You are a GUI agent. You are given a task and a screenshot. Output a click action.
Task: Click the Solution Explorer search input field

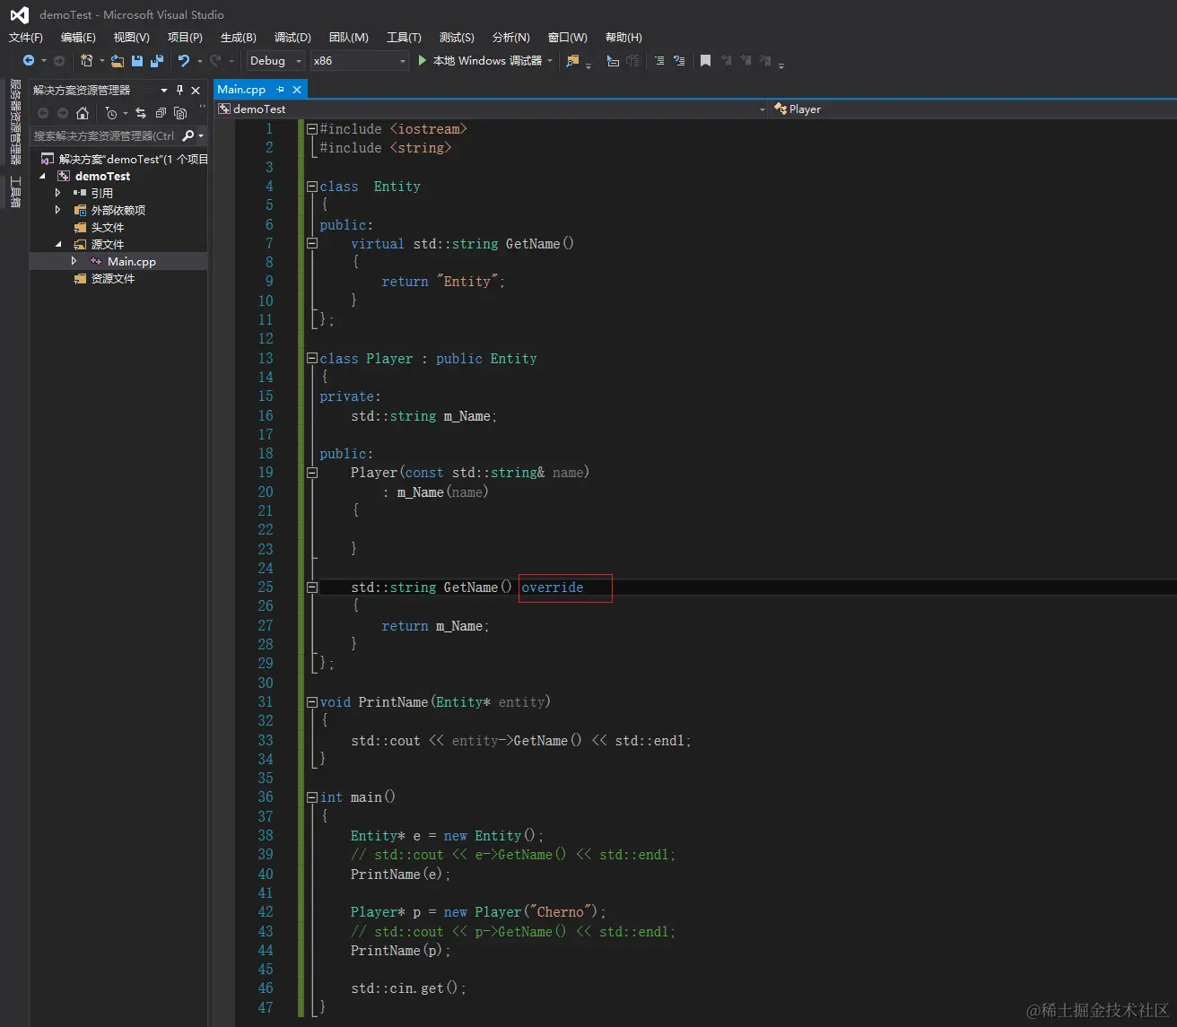tap(105, 135)
